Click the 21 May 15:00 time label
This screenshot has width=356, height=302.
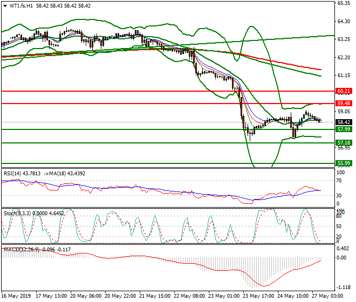[x=155, y=296]
